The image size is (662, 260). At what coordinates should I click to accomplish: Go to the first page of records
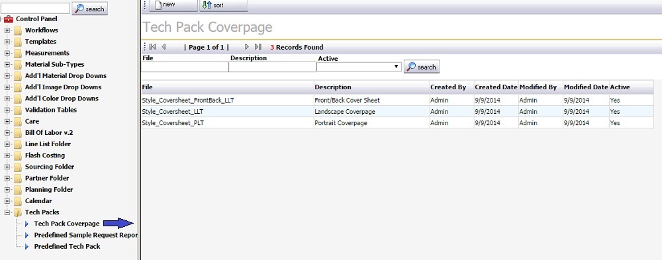click(x=152, y=47)
